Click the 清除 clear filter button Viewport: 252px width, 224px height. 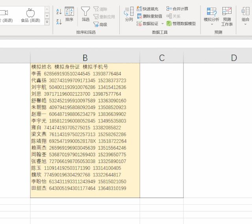click(x=100, y=9)
